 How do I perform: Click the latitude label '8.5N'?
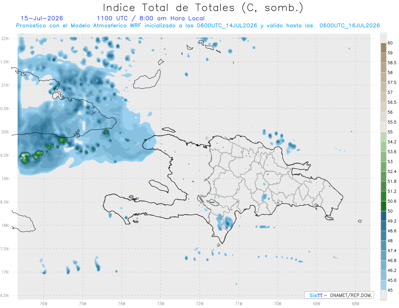coord(5,202)
